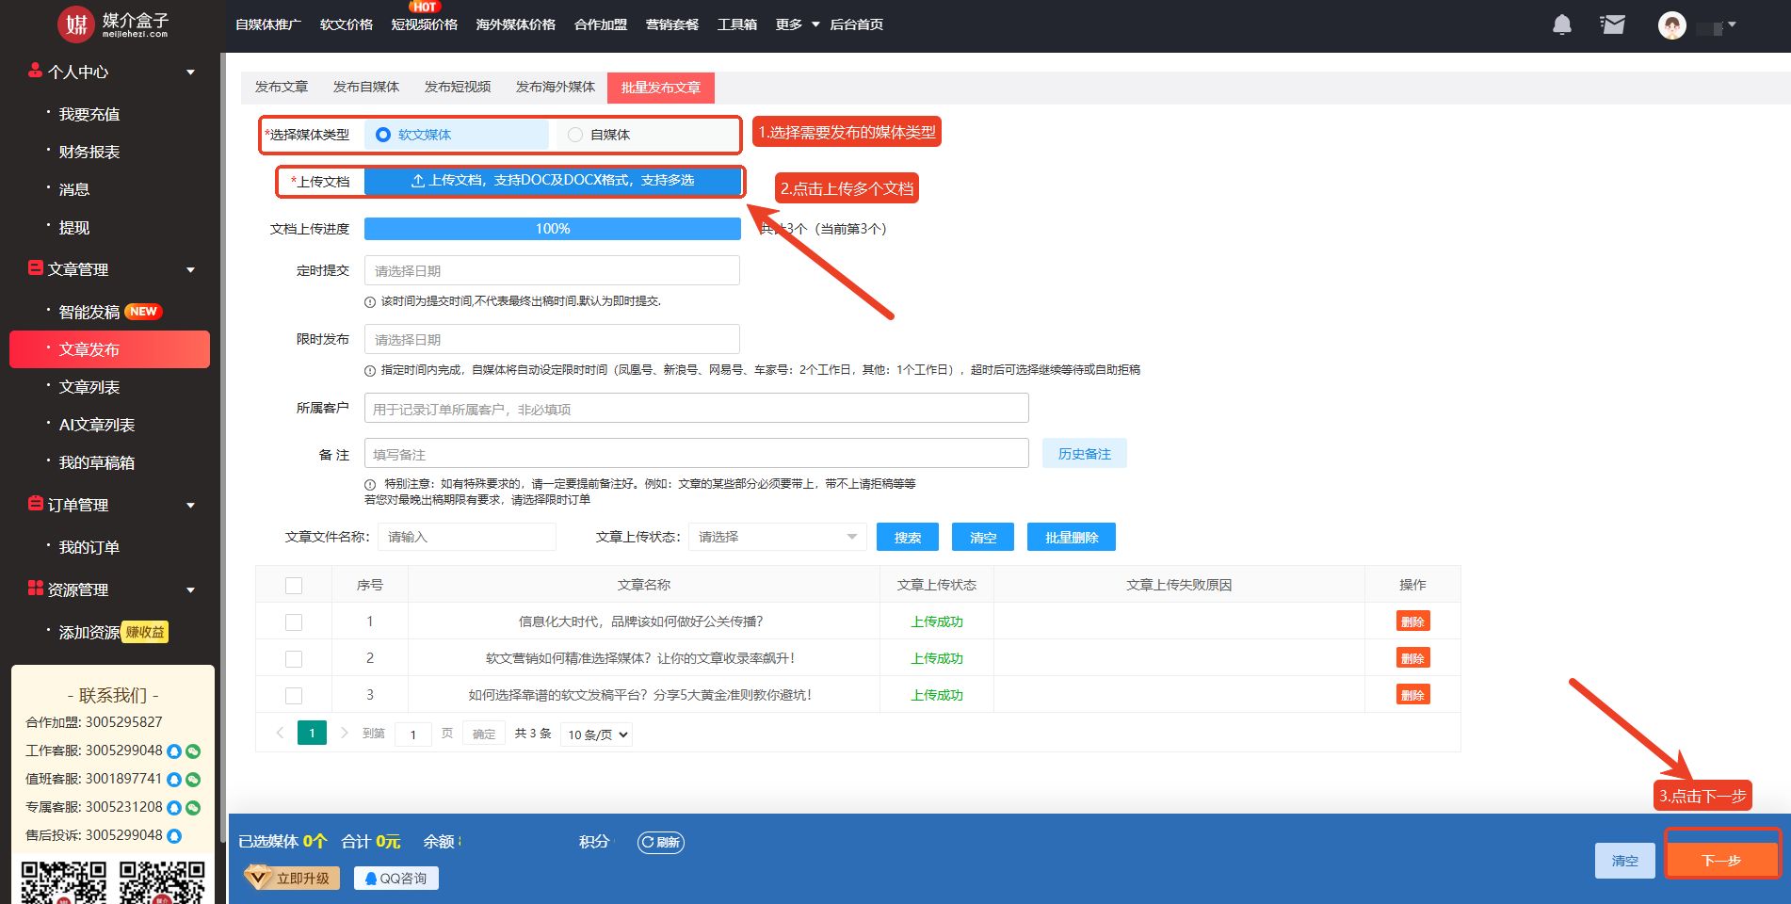This screenshot has height=904, width=1791.
Task: Toggle the select-all checkbox in table header
Action: pos(294,585)
